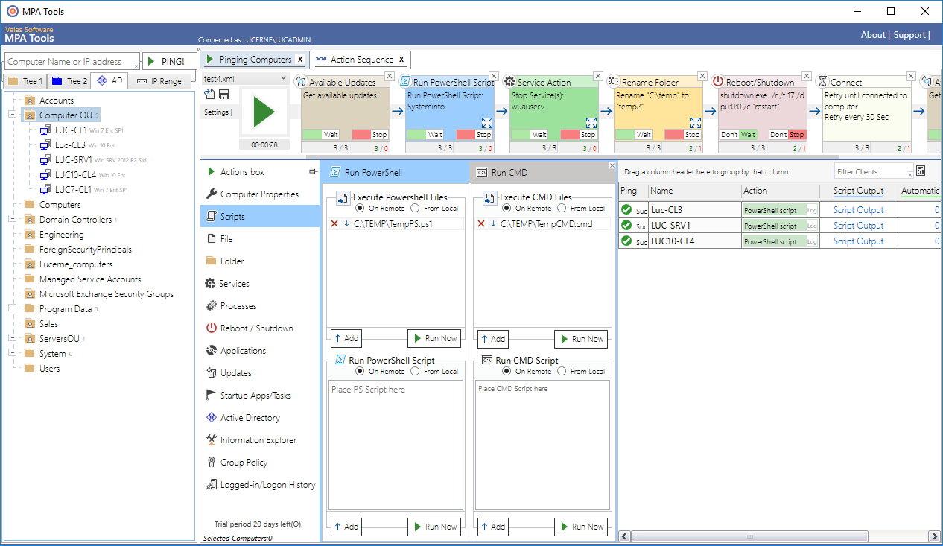Image resolution: width=943 pixels, height=546 pixels.
Task: Select the LUC-CL1 computer in tree
Action: [x=71, y=130]
